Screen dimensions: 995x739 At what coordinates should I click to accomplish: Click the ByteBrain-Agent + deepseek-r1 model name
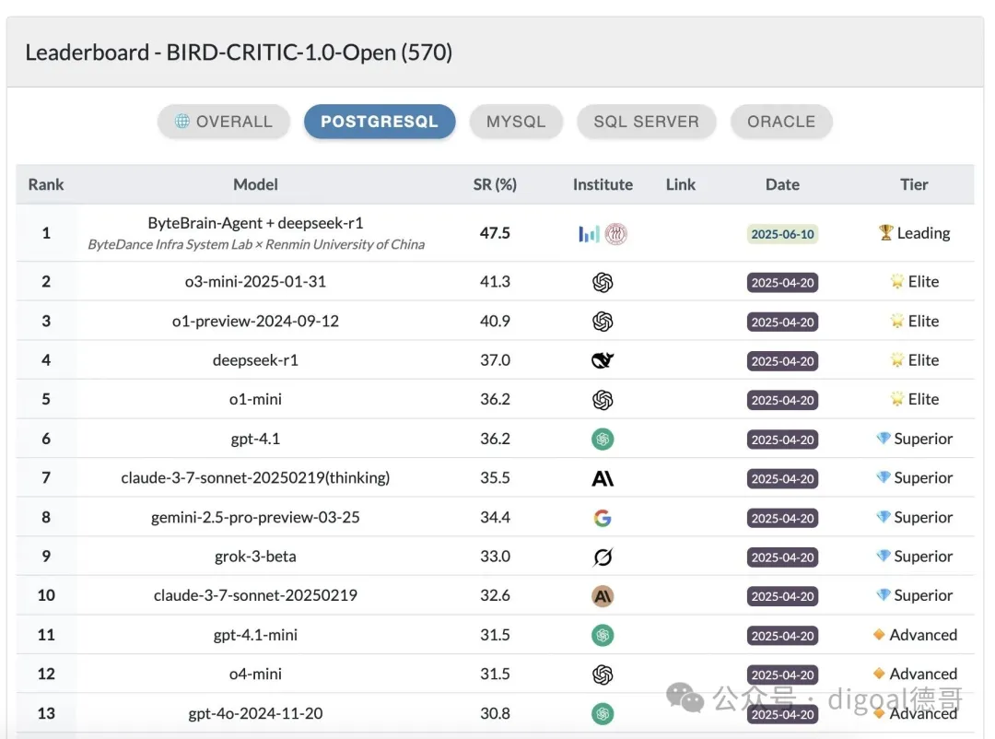[x=256, y=224]
